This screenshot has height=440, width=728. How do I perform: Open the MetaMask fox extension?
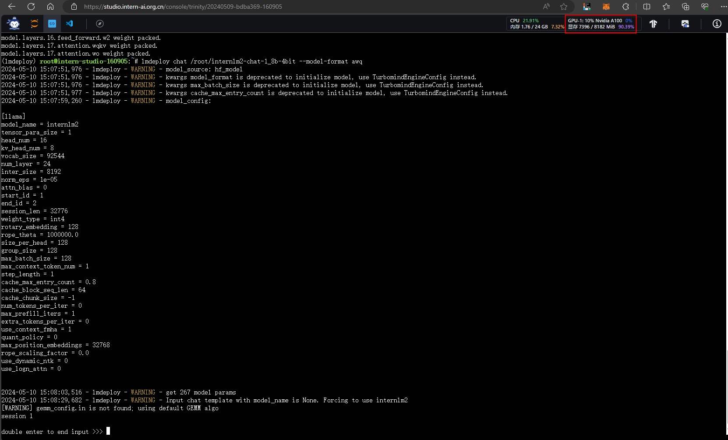tap(606, 7)
